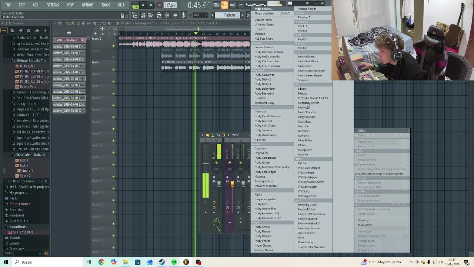Choose Fruity Limiter from Dynamics

(262, 162)
